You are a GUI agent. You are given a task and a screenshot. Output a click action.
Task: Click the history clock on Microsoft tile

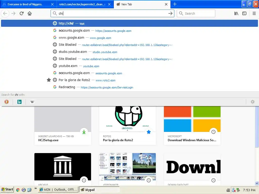point(213,132)
